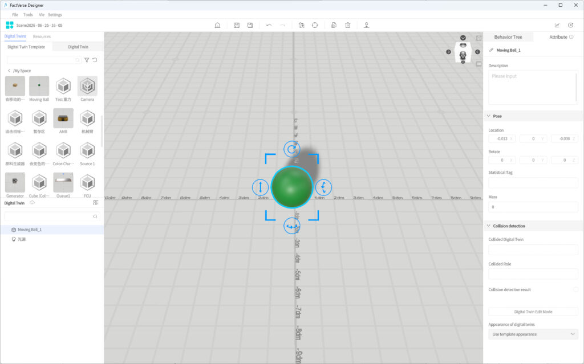The image size is (584, 364).
Task: Delete selected object with trash icon
Action: pyautogui.click(x=347, y=25)
